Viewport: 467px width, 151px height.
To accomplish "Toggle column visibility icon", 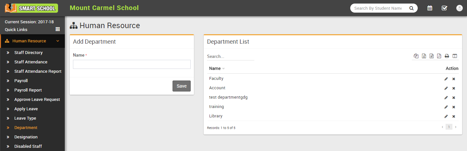I will 455,56.
